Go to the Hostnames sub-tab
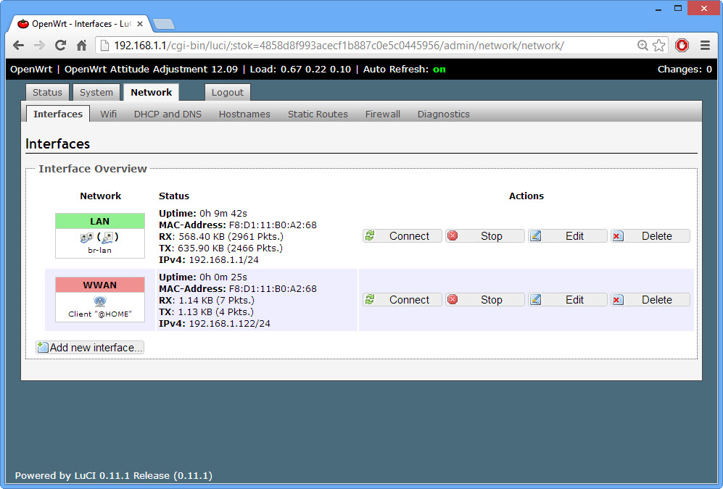 (244, 114)
